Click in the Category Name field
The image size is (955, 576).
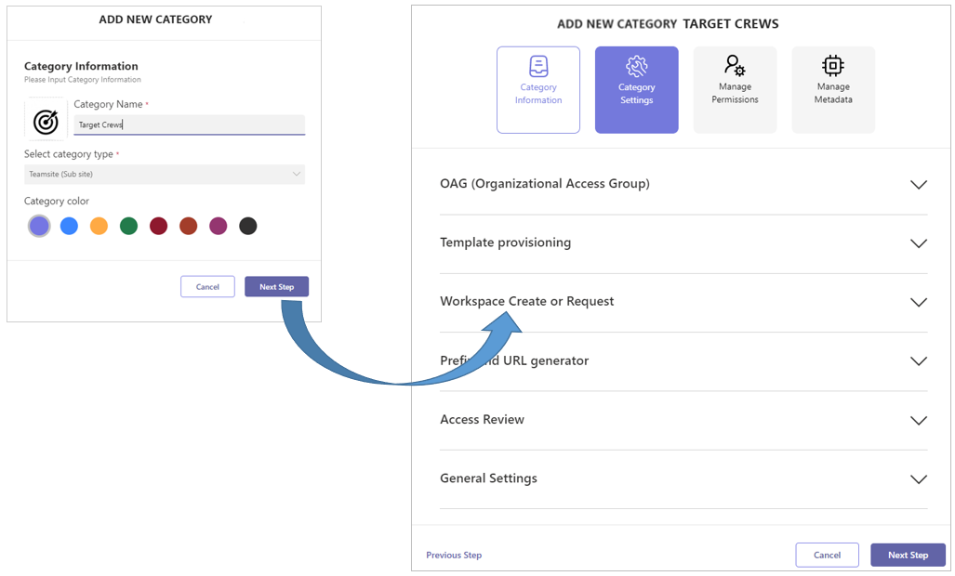coord(190,124)
